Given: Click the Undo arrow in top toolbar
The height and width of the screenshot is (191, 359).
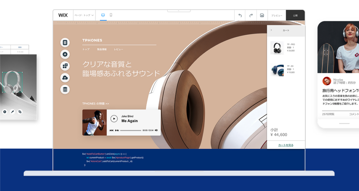Looking at the screenshot, I should coord(240,15).
